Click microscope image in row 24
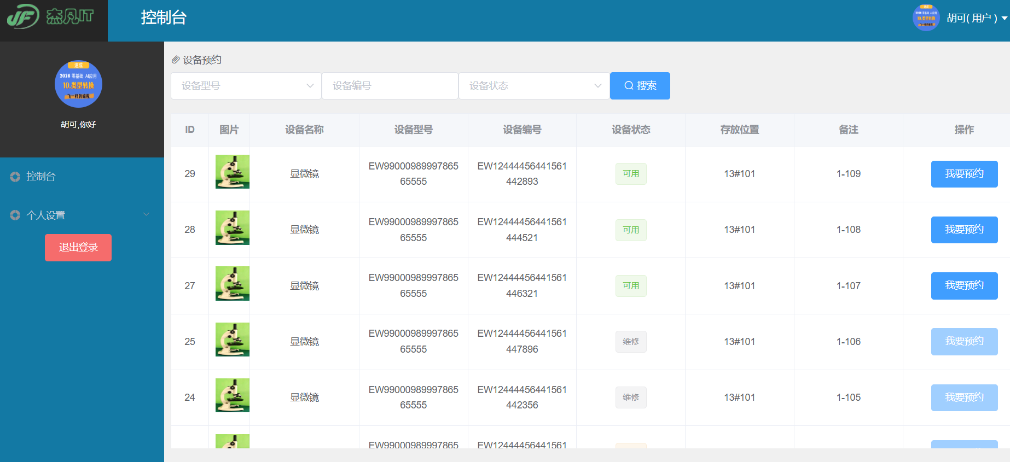 (x=233, y=395)
